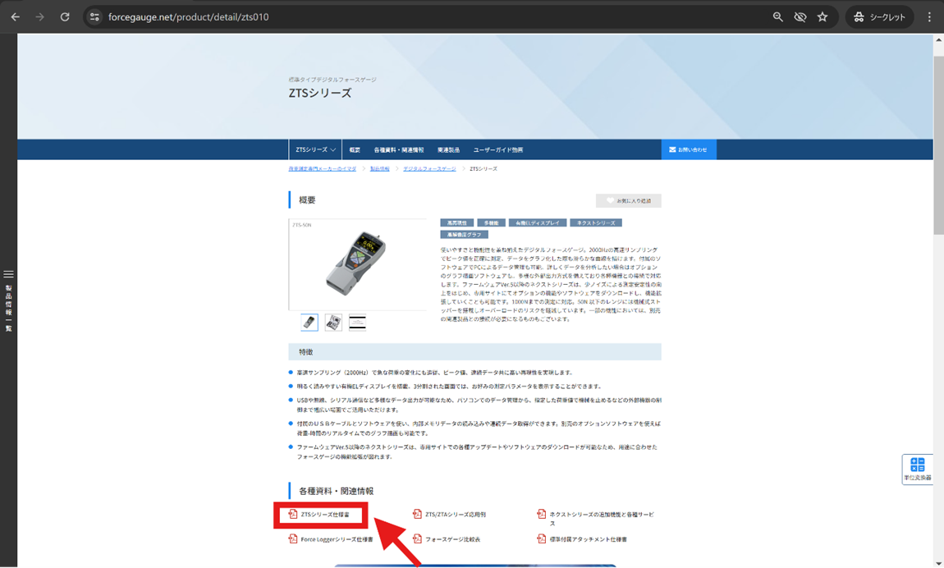The image size is (944, 568).
Task: Click the PDF icon beside 標準付属アタッチメント仕様書
Action: tap(541, 539)
